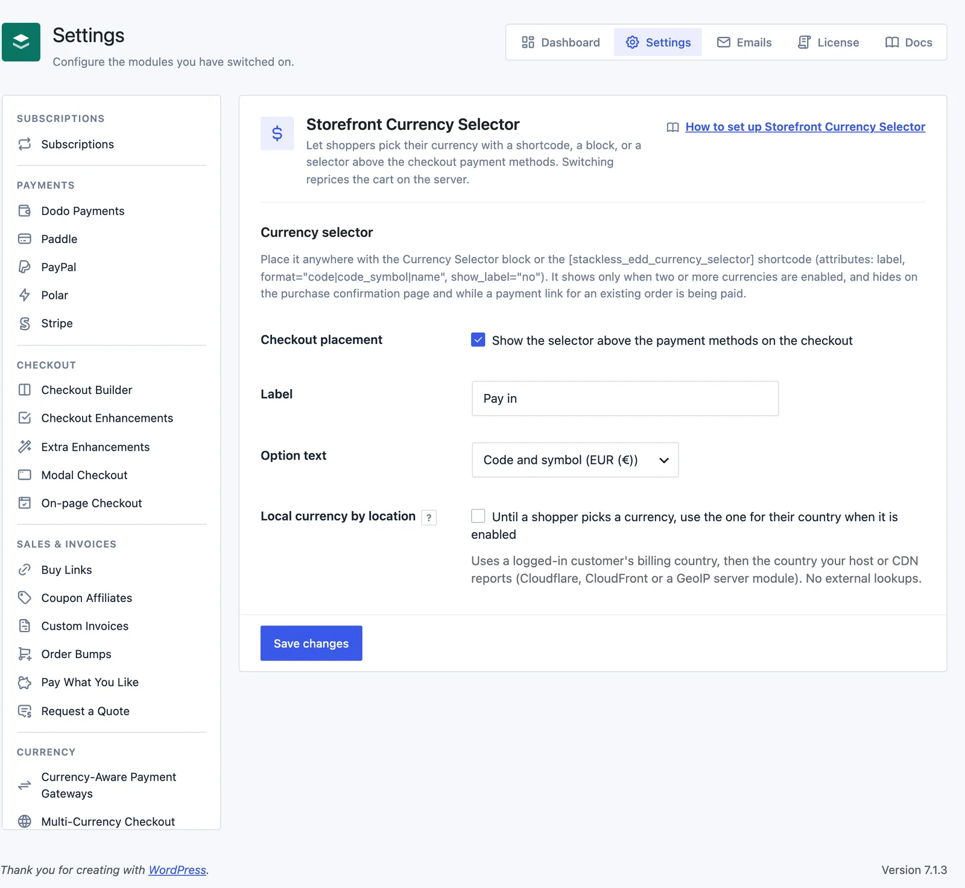
Task: Click the Coupon Affiliates tag icon
Action: [25, 598]
